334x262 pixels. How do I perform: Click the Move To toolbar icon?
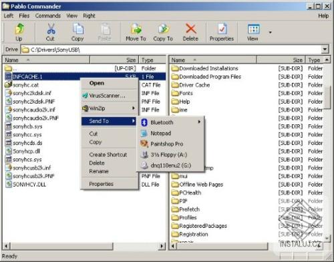click(136, 29)
